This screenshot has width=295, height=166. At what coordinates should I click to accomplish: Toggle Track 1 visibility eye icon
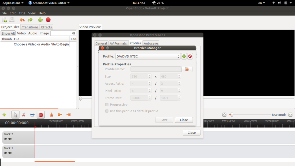[x=5, y=153]
